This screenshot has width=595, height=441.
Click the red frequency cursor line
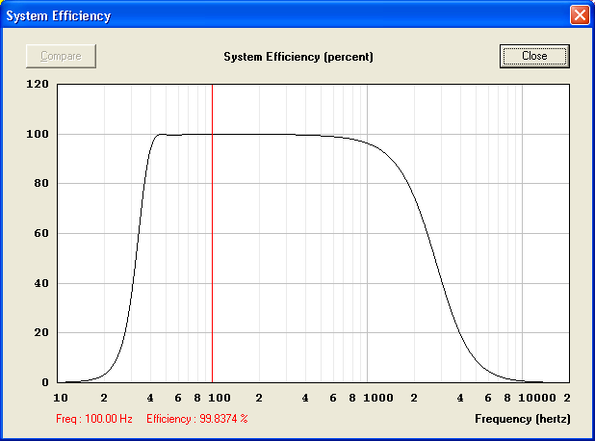pyautogui.click(x=212, y=233)
